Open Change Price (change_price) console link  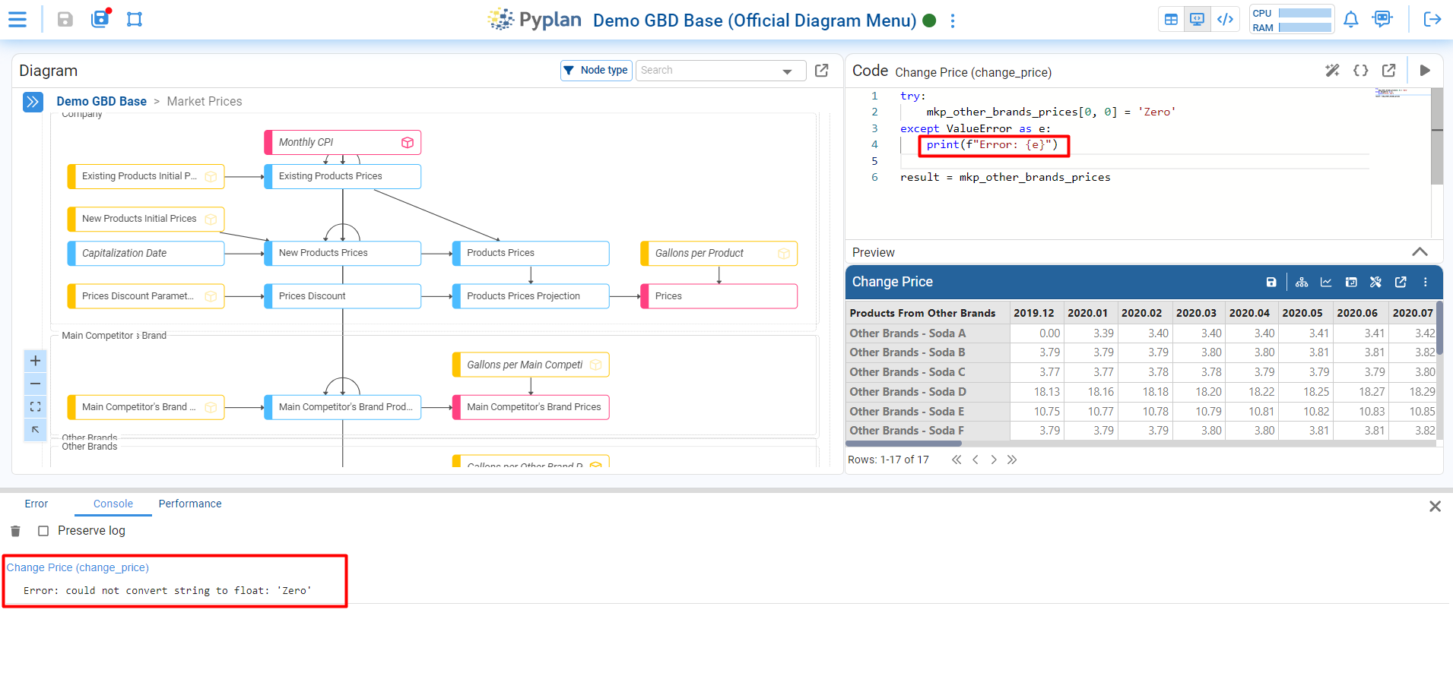coord(78,567)
